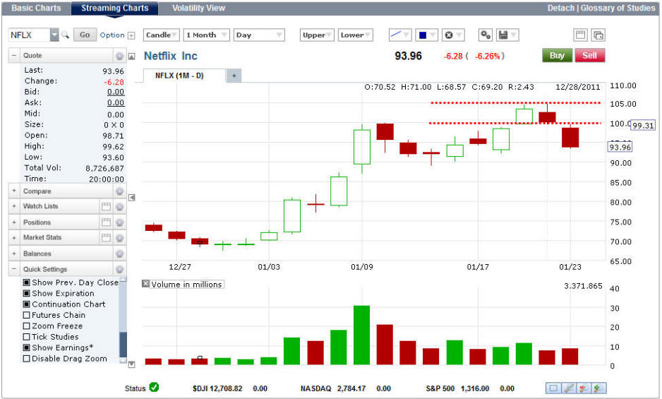Image resolution: width=662 pixels, height=399 pixels.
Task: Click the pencil drawing tool icon at bottom right
Action: point(569,388)
